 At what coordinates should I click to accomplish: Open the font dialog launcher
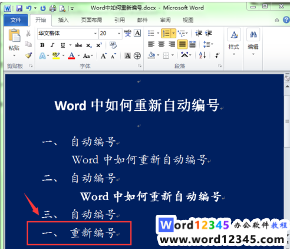(x=140, y=65)
